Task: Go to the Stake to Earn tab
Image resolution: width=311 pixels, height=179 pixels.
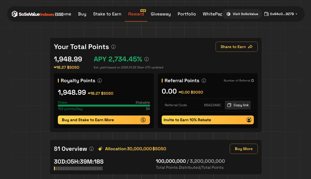Action: tap(107, 14)
